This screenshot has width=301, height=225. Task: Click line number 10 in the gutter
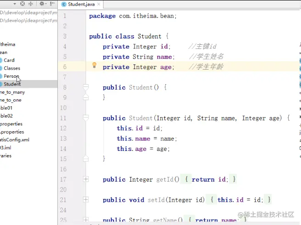pyautogui.click(x=63, y=108)
